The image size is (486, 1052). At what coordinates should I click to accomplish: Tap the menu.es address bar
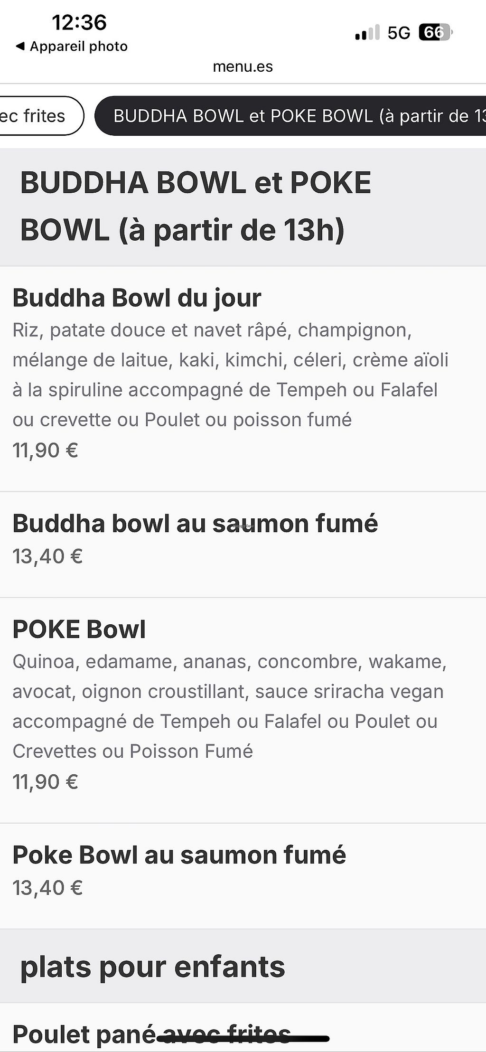pos(243,66)
